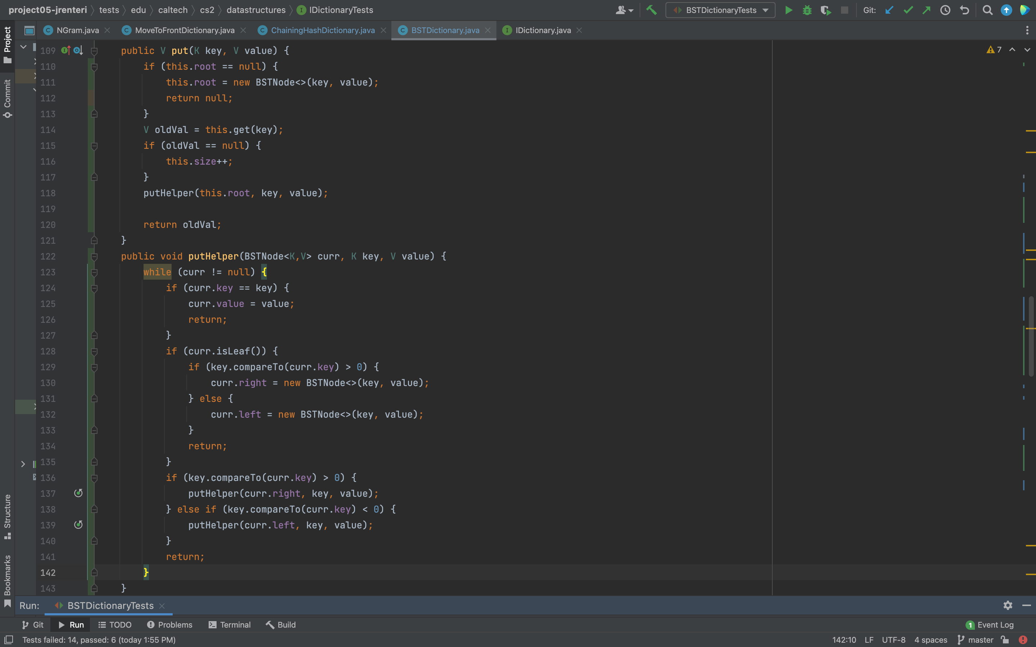Collapse the put method fold marker at line 109
This screenshot has width=1036, height=647.
click(x=94, y=51)
